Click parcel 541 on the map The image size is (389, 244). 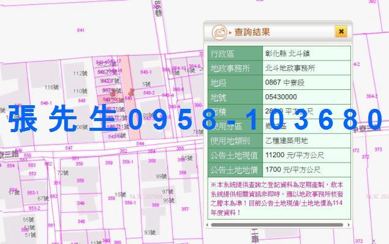click(x=81, y=30)
